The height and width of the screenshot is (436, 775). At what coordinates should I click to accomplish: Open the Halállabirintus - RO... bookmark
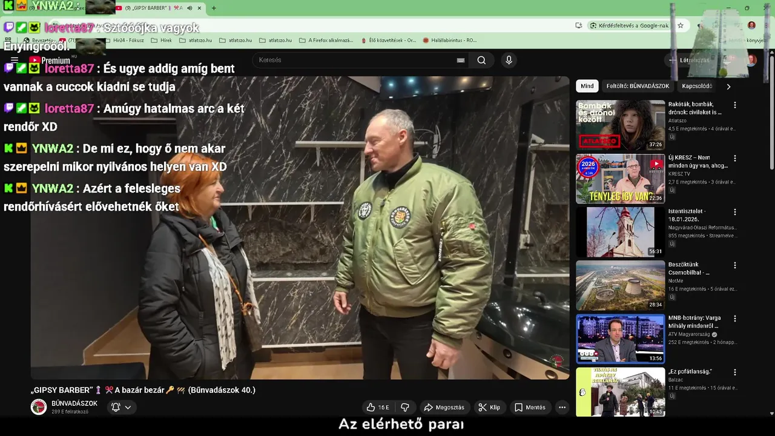450,41
